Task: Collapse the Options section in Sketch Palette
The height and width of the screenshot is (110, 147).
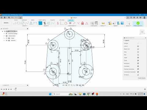Action: (x=124, y=40)
